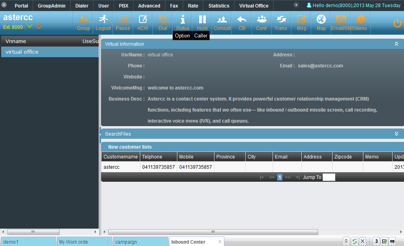
Task: Click the orange power icon in the toolbar
Action: coord(397,23)
